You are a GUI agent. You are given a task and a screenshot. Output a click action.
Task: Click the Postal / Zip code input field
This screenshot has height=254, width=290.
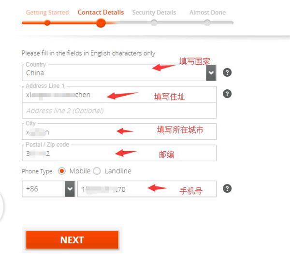tap(119, 153)
